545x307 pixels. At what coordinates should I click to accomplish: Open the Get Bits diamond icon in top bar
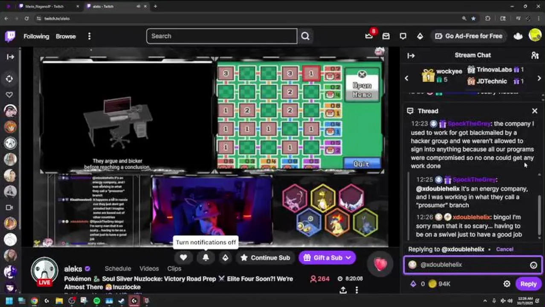point(420,36)
